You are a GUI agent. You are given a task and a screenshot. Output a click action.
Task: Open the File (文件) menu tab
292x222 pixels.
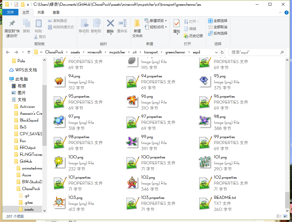(10, 12)
